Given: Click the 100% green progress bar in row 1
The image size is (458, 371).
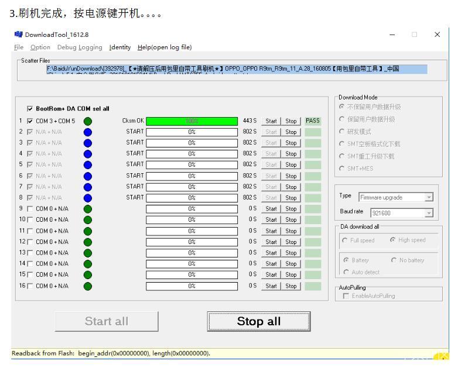Looking at the screenshot, I should coord(192,121).
